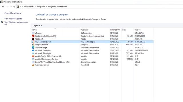183x102 pixels.
Task: Click the Forward navigation arrow
Action: click(7, 7)
